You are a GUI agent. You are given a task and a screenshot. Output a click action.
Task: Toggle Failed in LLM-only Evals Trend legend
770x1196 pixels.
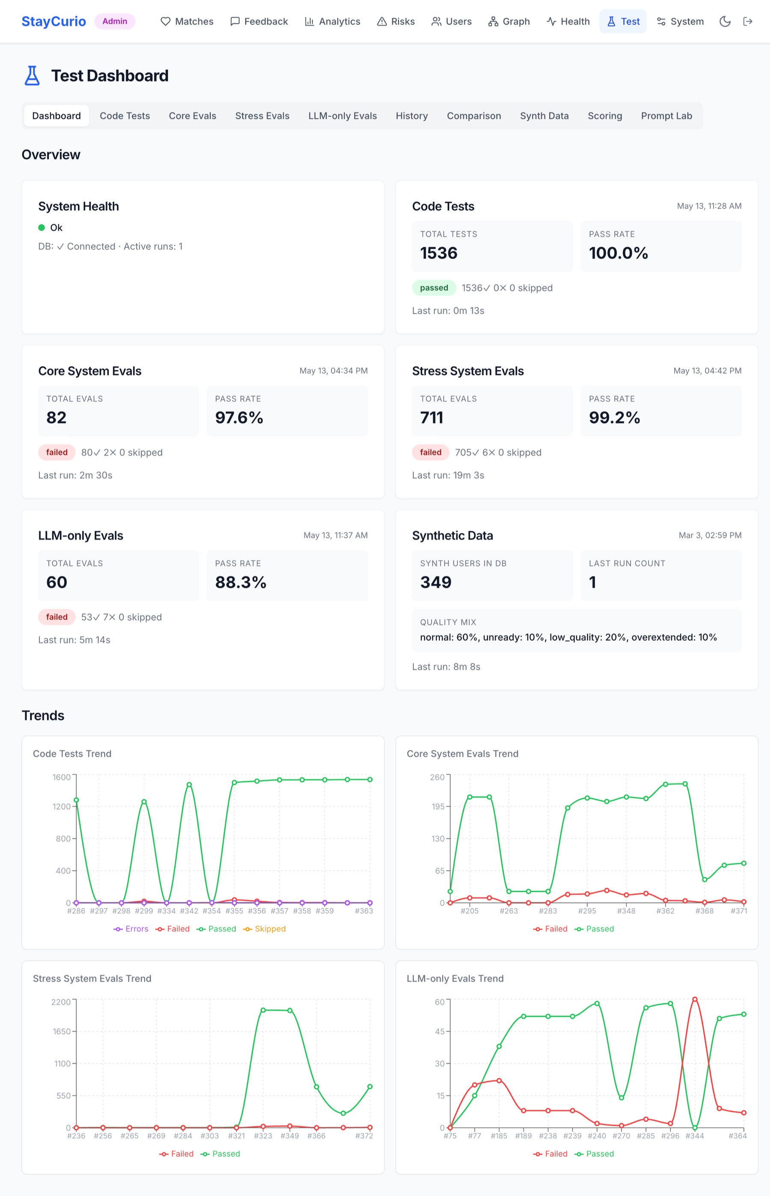pyautogui.click(x=551, y=1154)
